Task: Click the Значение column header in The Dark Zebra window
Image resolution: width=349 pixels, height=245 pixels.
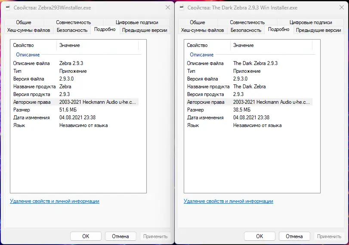Action: coord(244,45)
